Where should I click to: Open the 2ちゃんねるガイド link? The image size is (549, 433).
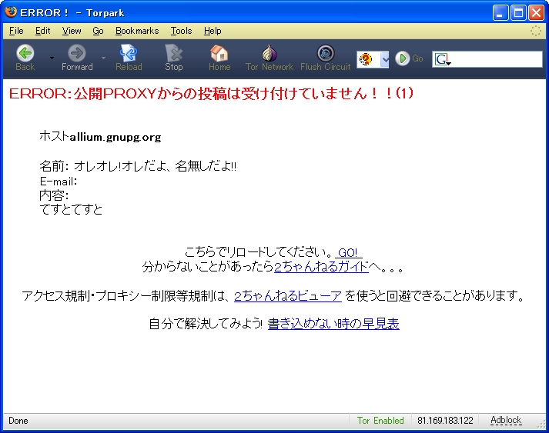[321, 267]
